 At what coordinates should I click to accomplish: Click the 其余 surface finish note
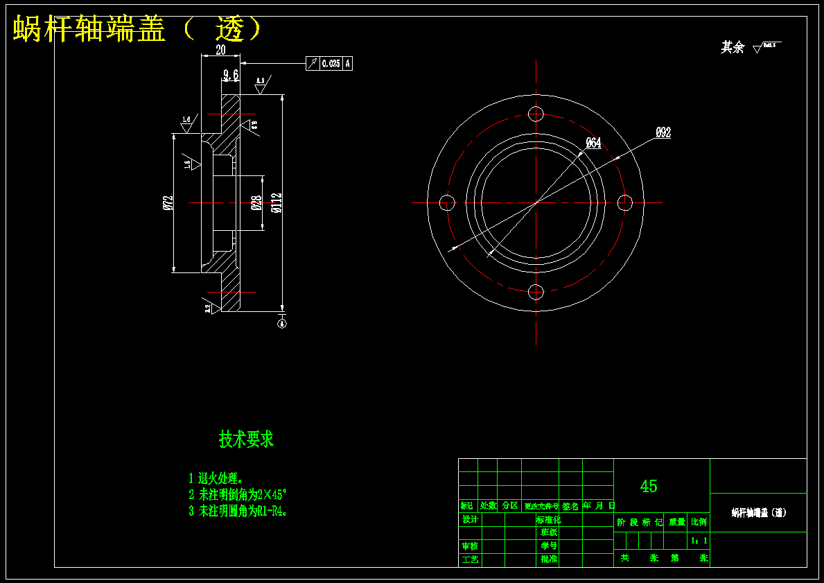pyautogui.click(x=733, y=47)
